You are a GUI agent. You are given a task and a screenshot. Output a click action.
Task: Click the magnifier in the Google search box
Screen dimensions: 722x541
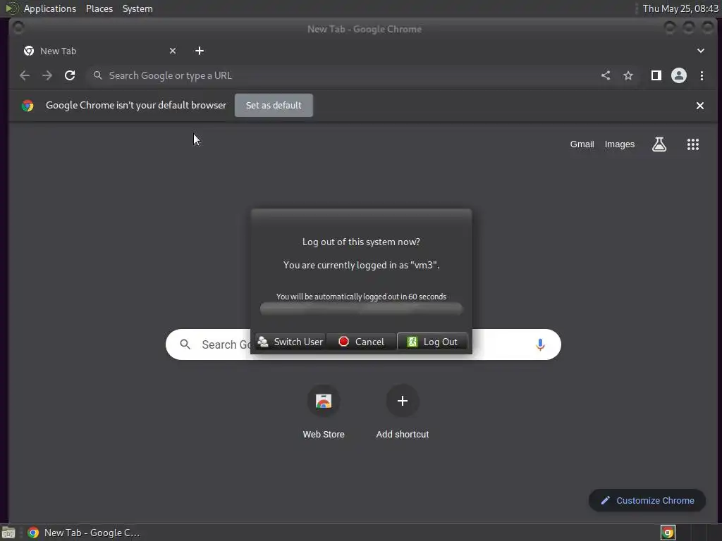click(185, 344)
